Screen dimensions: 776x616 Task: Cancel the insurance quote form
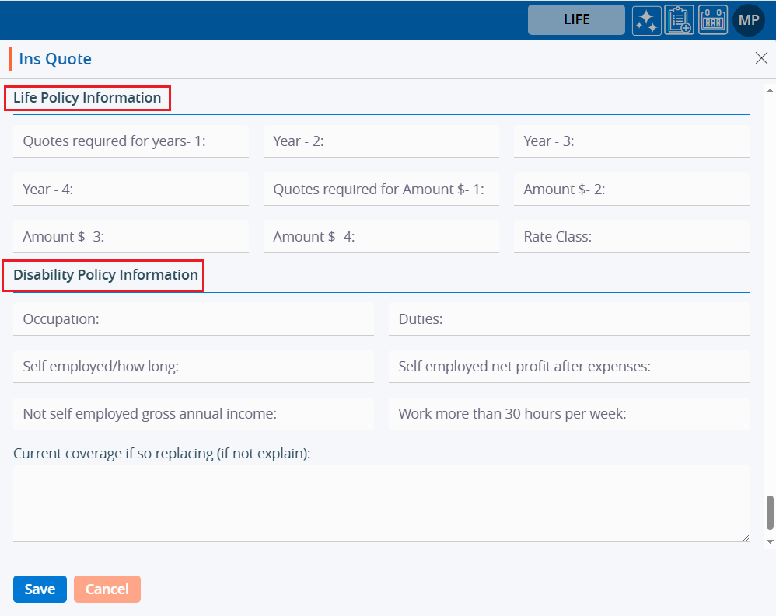point(107,589)
